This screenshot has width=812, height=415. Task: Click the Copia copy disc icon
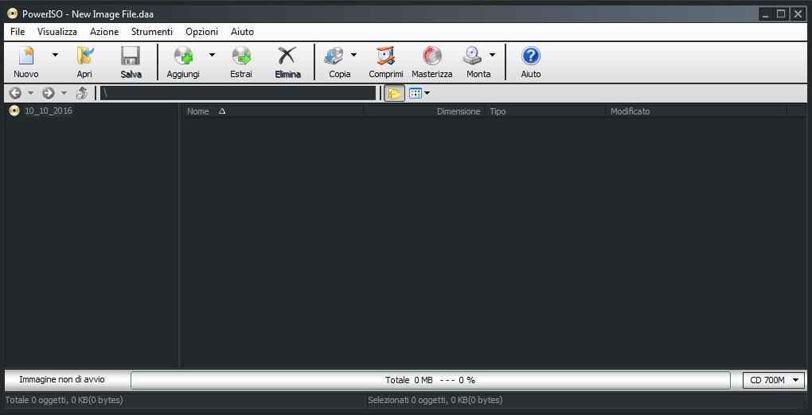pos(334,56)
